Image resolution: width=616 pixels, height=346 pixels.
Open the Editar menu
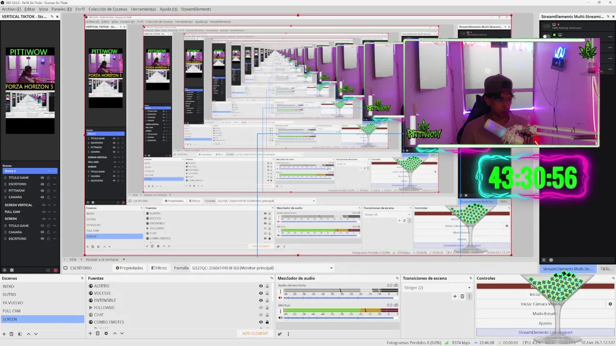[30, 9]
